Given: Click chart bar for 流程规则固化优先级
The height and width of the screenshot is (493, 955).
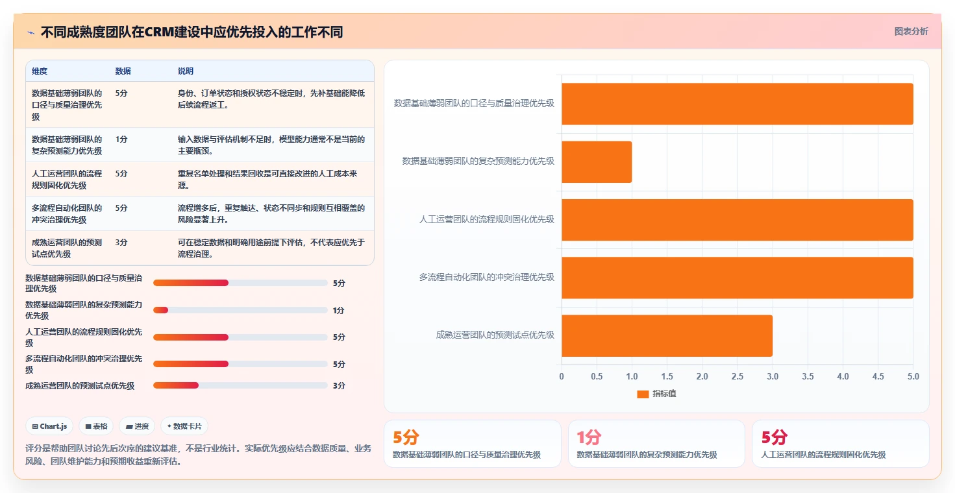Looking at the screenshot, I should tap(738, 219).
